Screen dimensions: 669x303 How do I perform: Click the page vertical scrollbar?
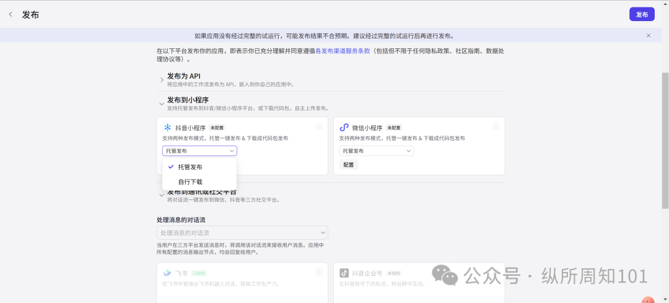665,141
